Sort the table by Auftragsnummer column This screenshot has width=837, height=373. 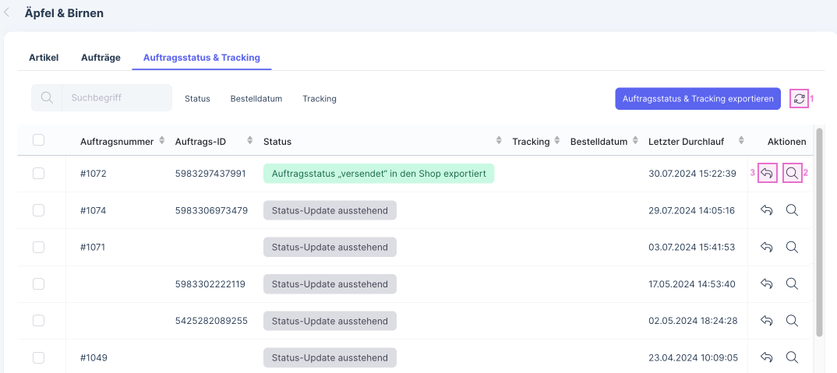pos(161,141)
